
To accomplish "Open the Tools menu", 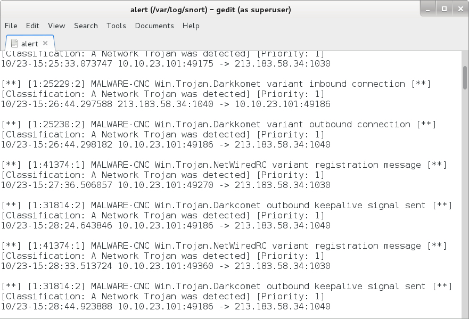I will 117,26.
